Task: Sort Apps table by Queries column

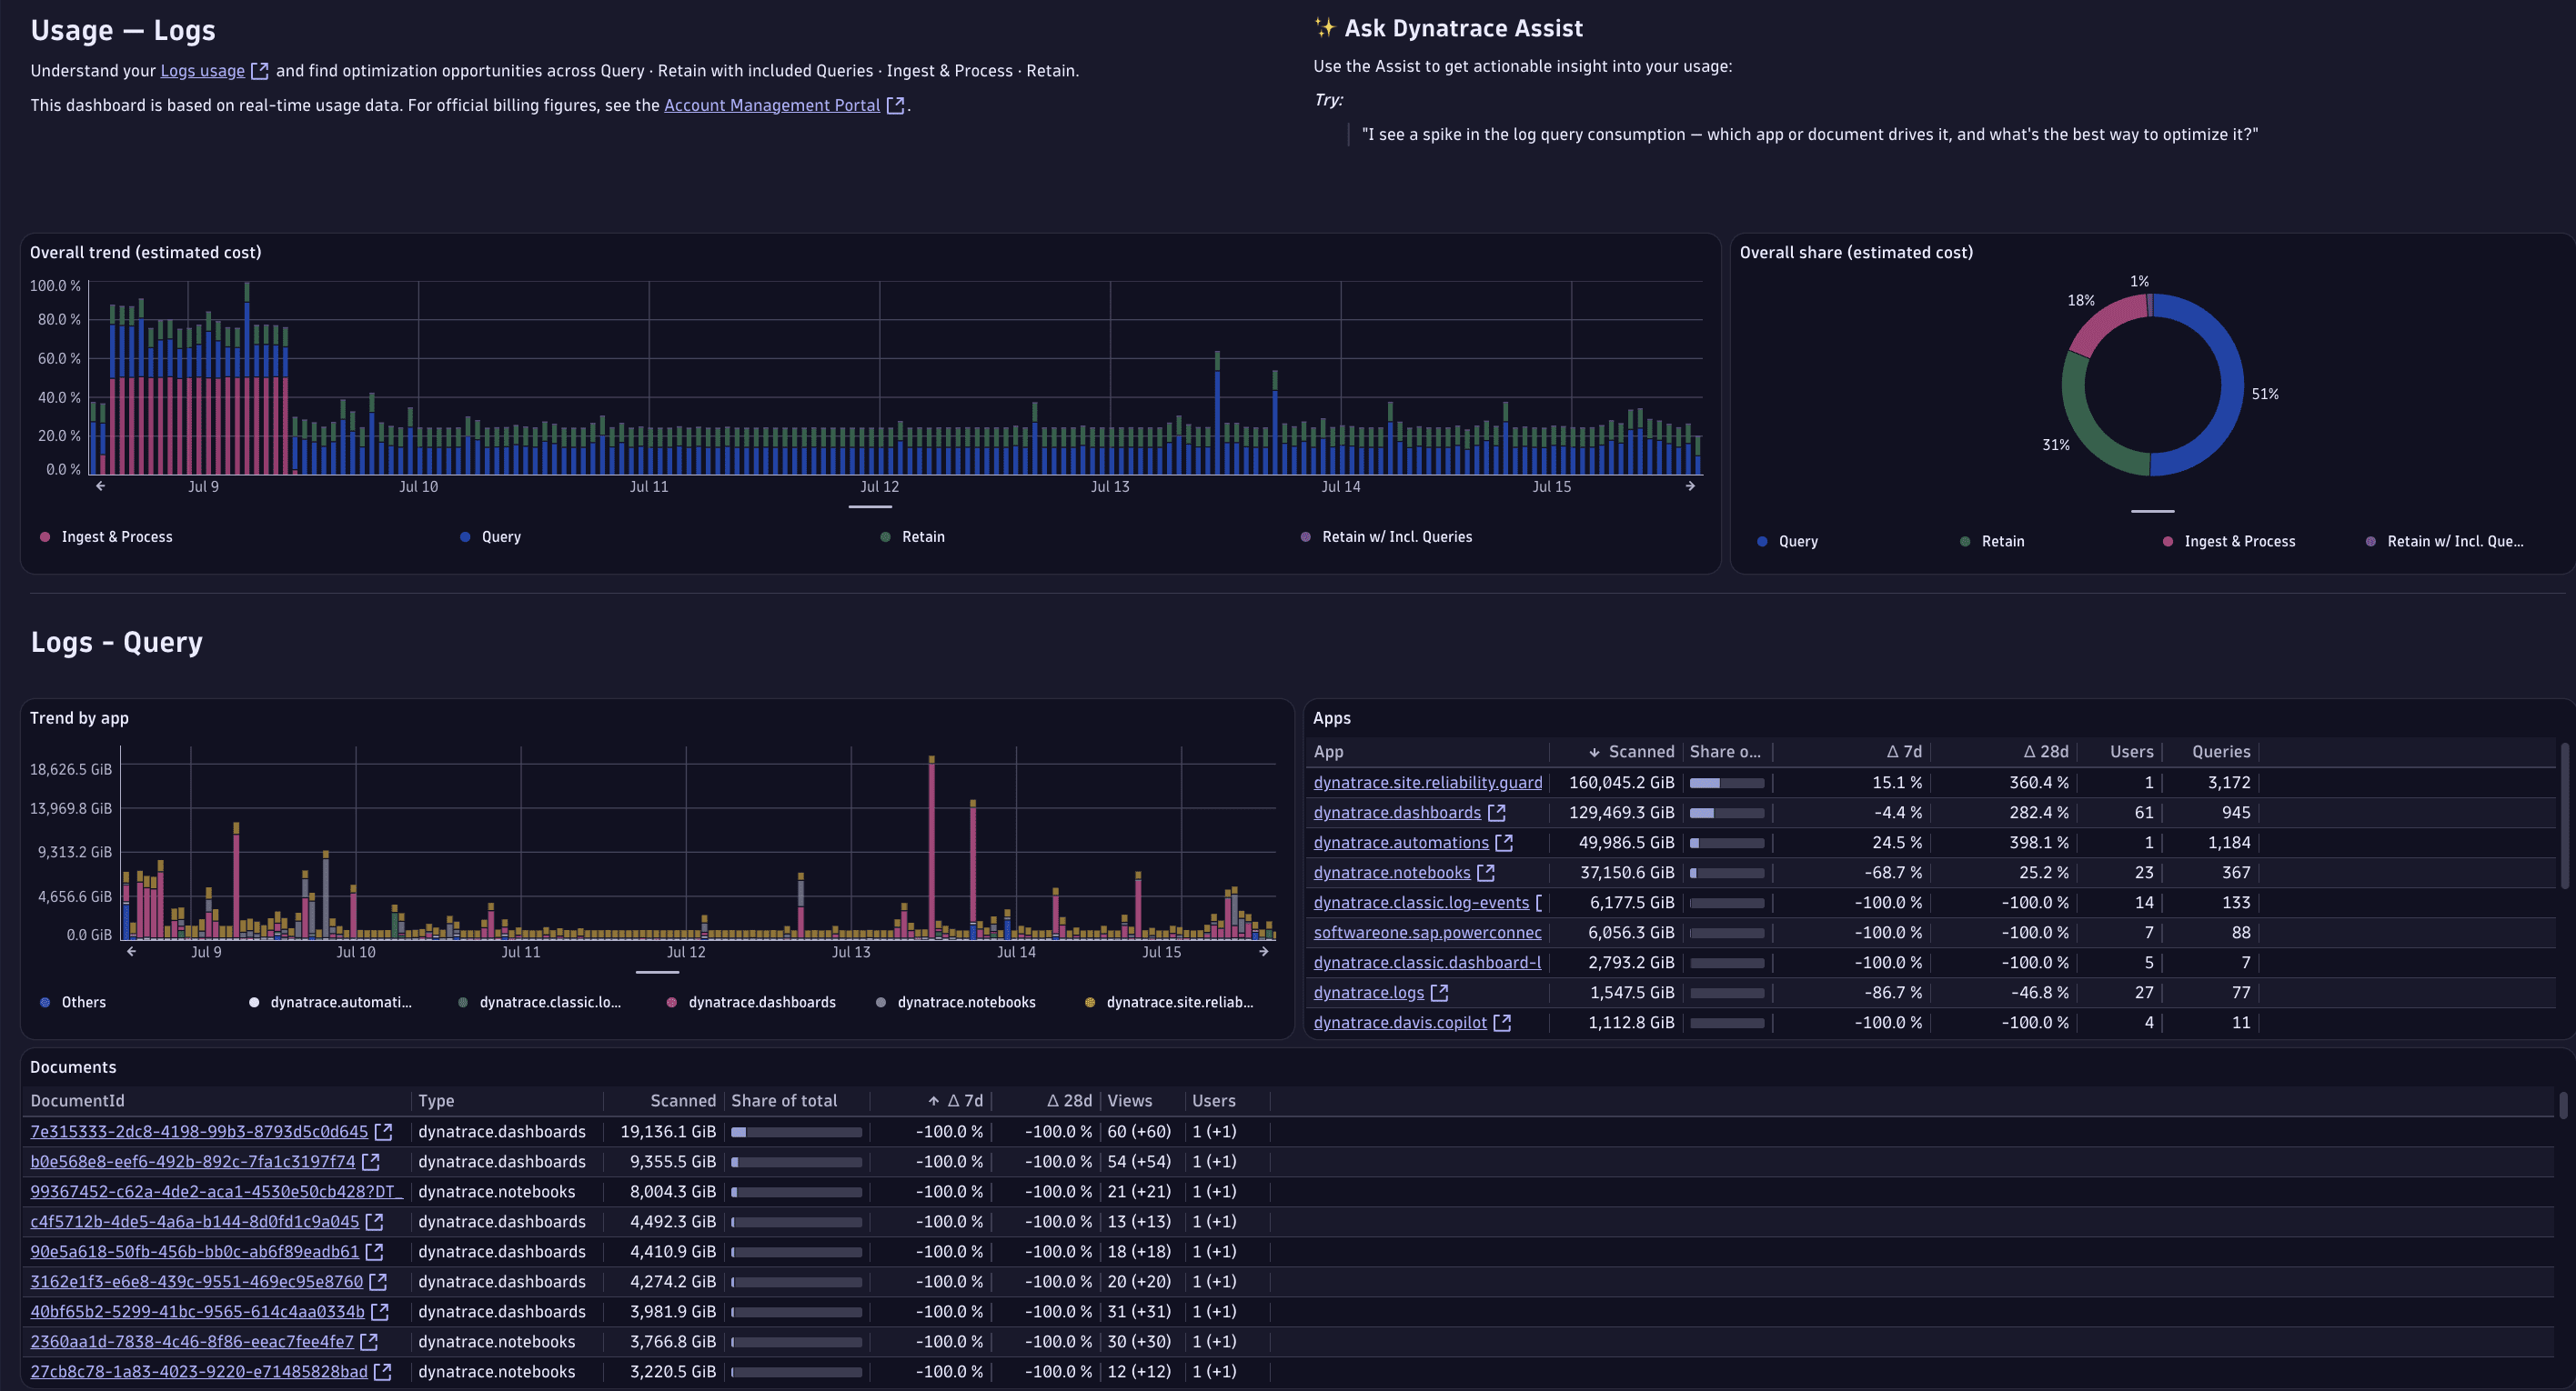Action: [2221, 752]
